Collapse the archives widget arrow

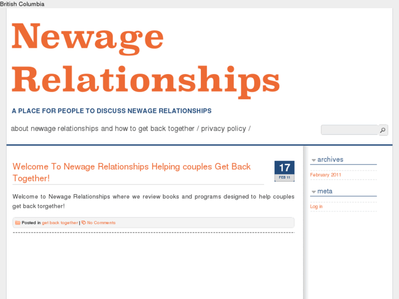pyautogui.click(x=314, y=160)
